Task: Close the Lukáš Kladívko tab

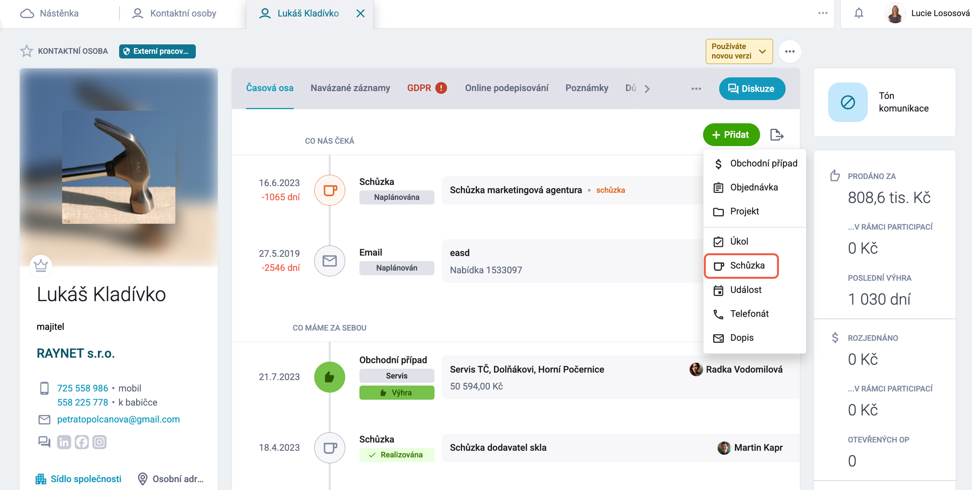Action: 360,13
